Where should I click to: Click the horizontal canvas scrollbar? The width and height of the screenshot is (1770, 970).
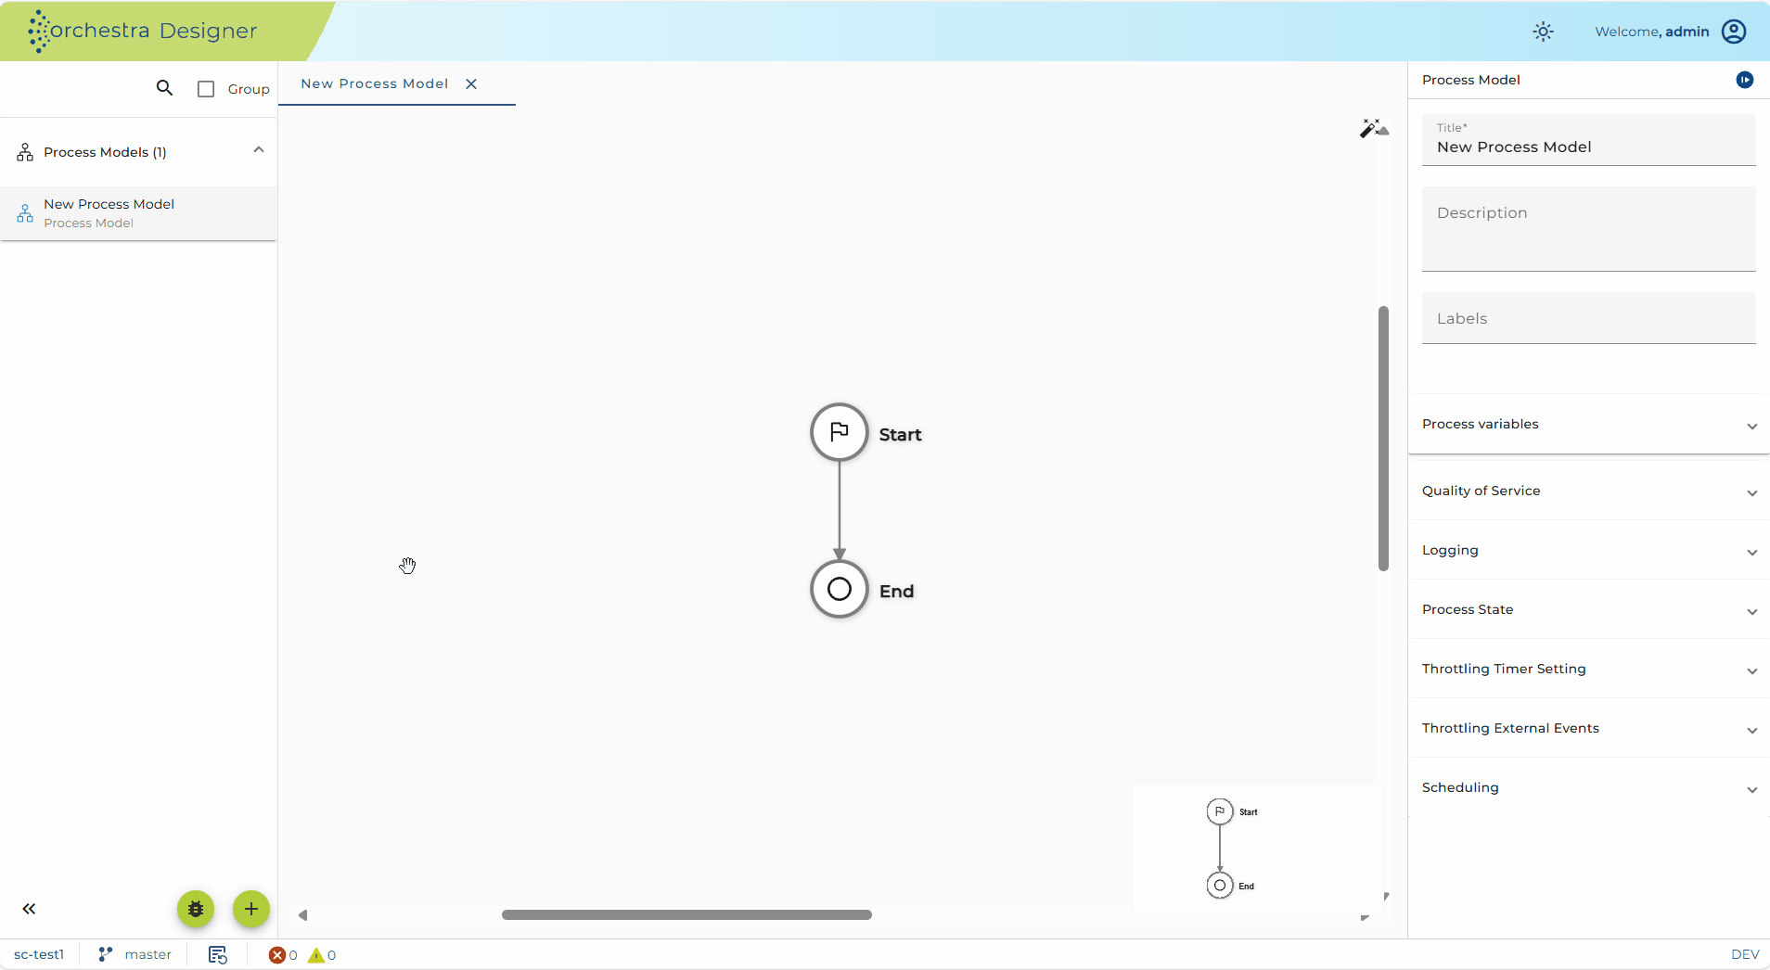coord(686,914)
